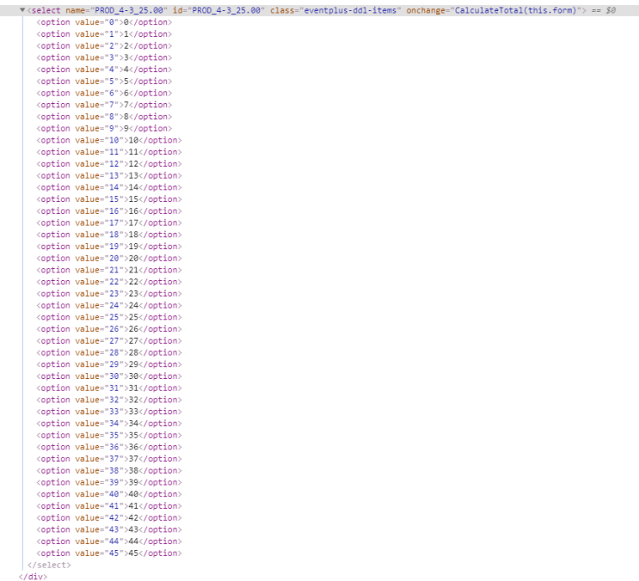Click the option value="14" line

pos(109,188)
